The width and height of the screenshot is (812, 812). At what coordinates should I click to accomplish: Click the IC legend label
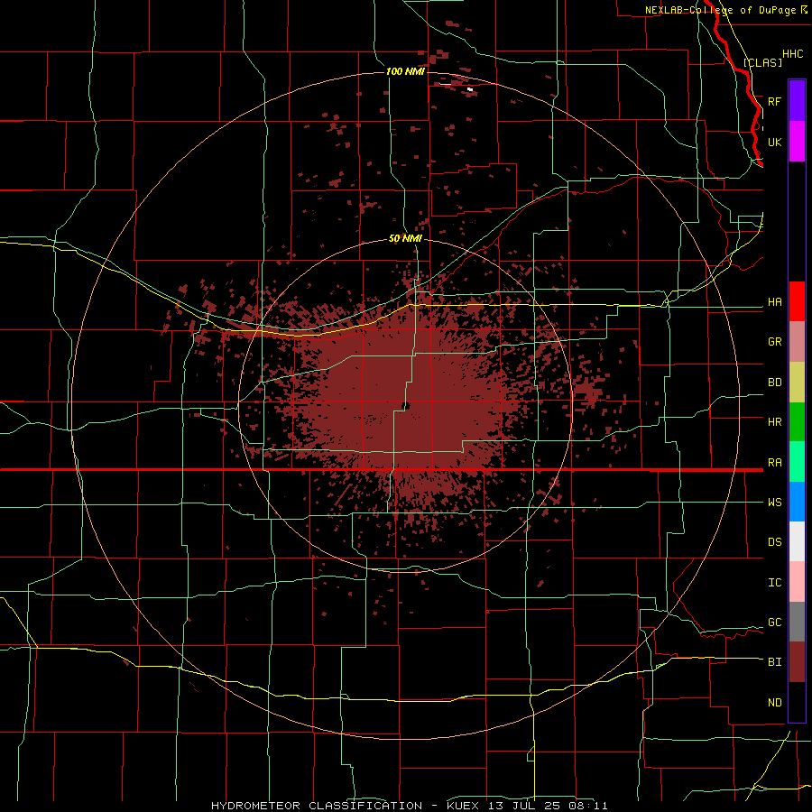pyautogui.click(x=774, y=583)
